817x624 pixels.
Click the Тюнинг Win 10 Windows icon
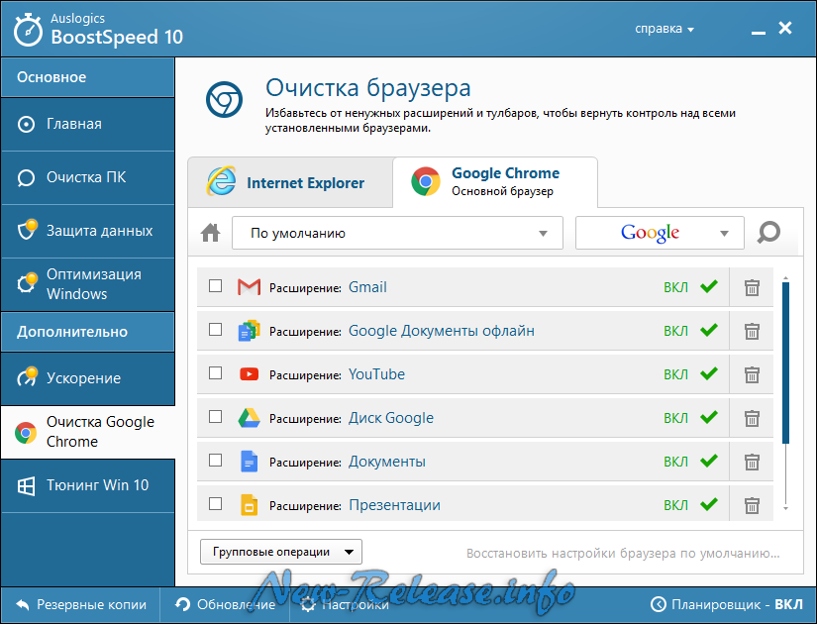[x=26, y=486]
